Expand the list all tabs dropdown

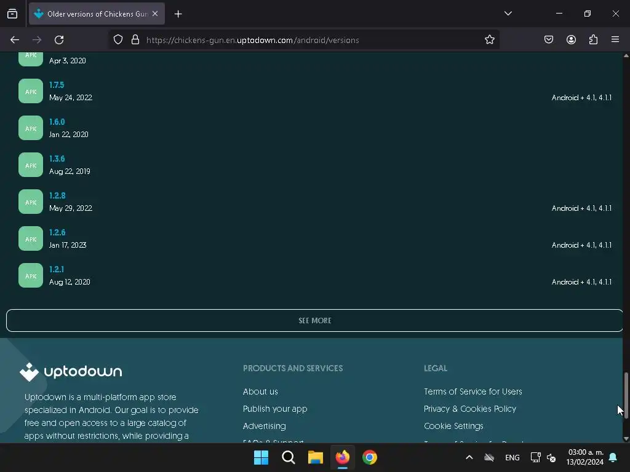[508, 14]
